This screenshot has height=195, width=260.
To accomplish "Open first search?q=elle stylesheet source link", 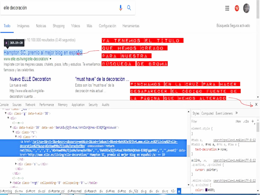I will (x=234, y=140).
